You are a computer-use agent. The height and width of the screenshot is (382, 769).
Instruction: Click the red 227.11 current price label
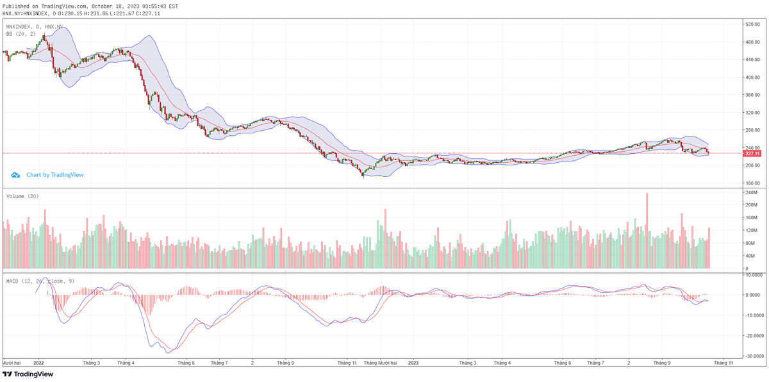[752, 154]
